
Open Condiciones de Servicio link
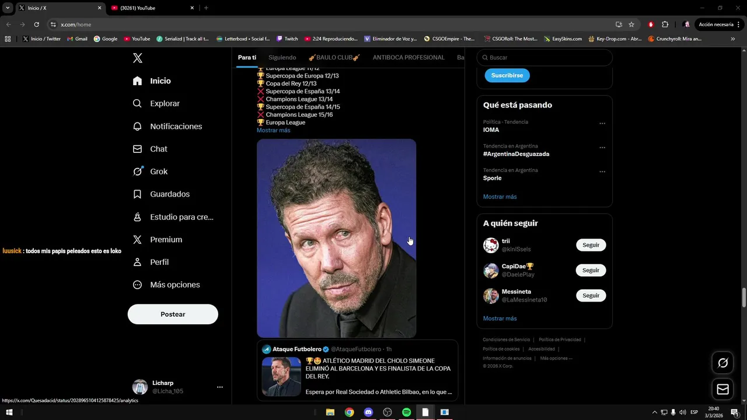[x=506, y=339]
